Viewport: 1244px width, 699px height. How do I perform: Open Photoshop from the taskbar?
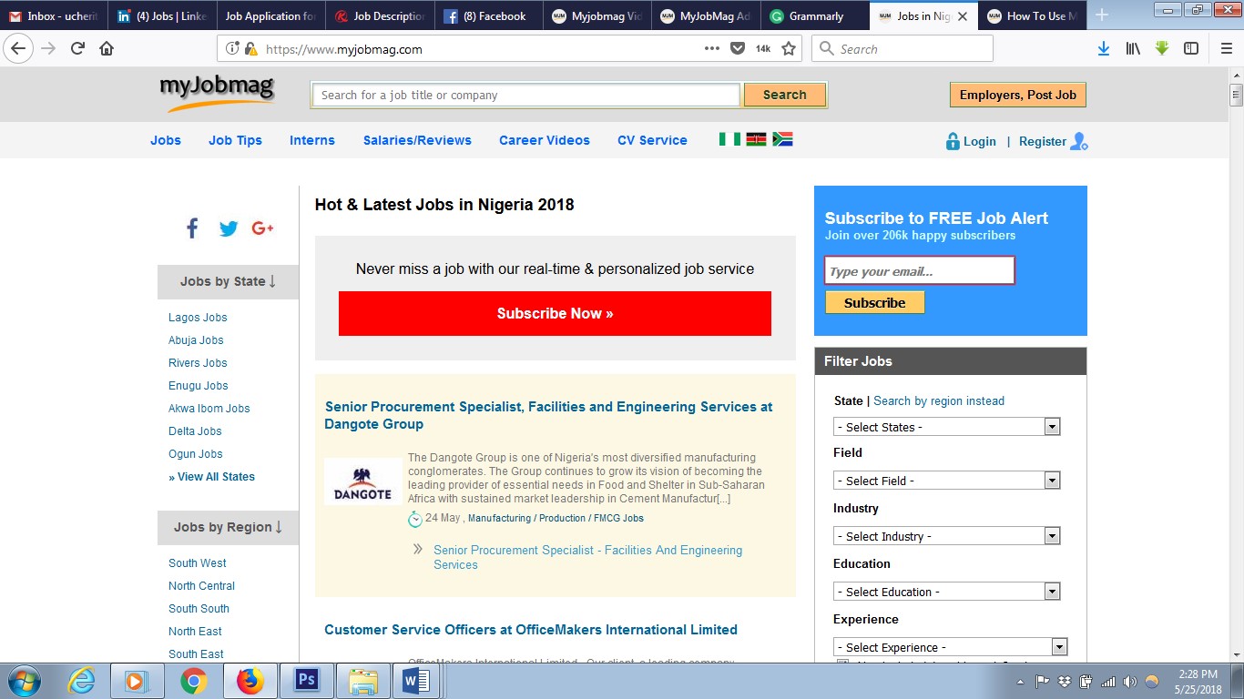click(x=307, y=681)
